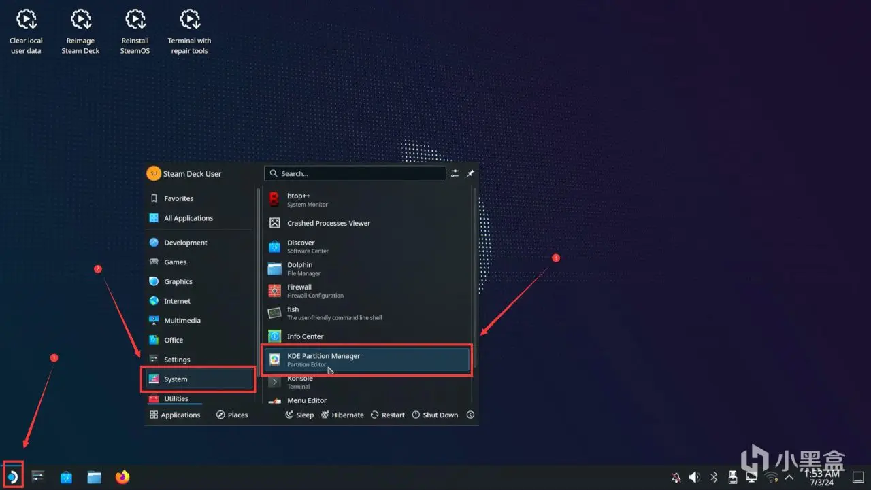Click the Hibernate button

point(342,415)
